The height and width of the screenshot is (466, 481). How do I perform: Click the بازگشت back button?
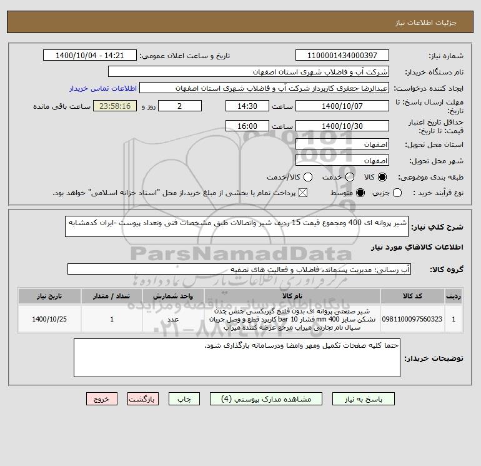click(143, 399)
